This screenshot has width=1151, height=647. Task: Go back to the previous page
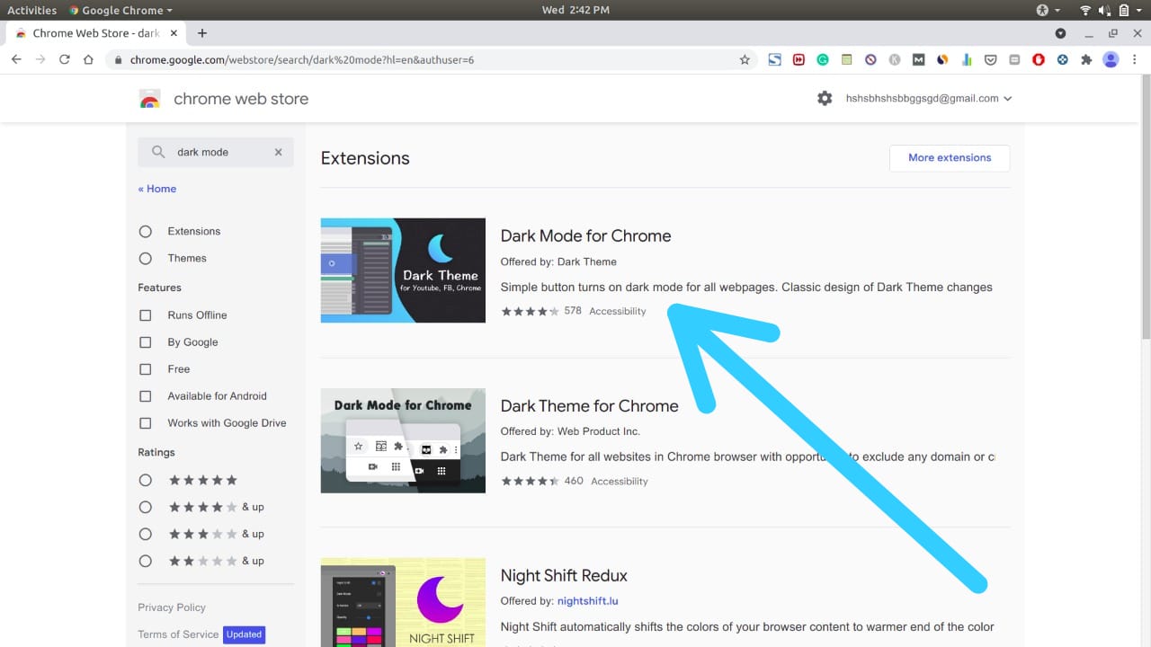coord(16,59)
